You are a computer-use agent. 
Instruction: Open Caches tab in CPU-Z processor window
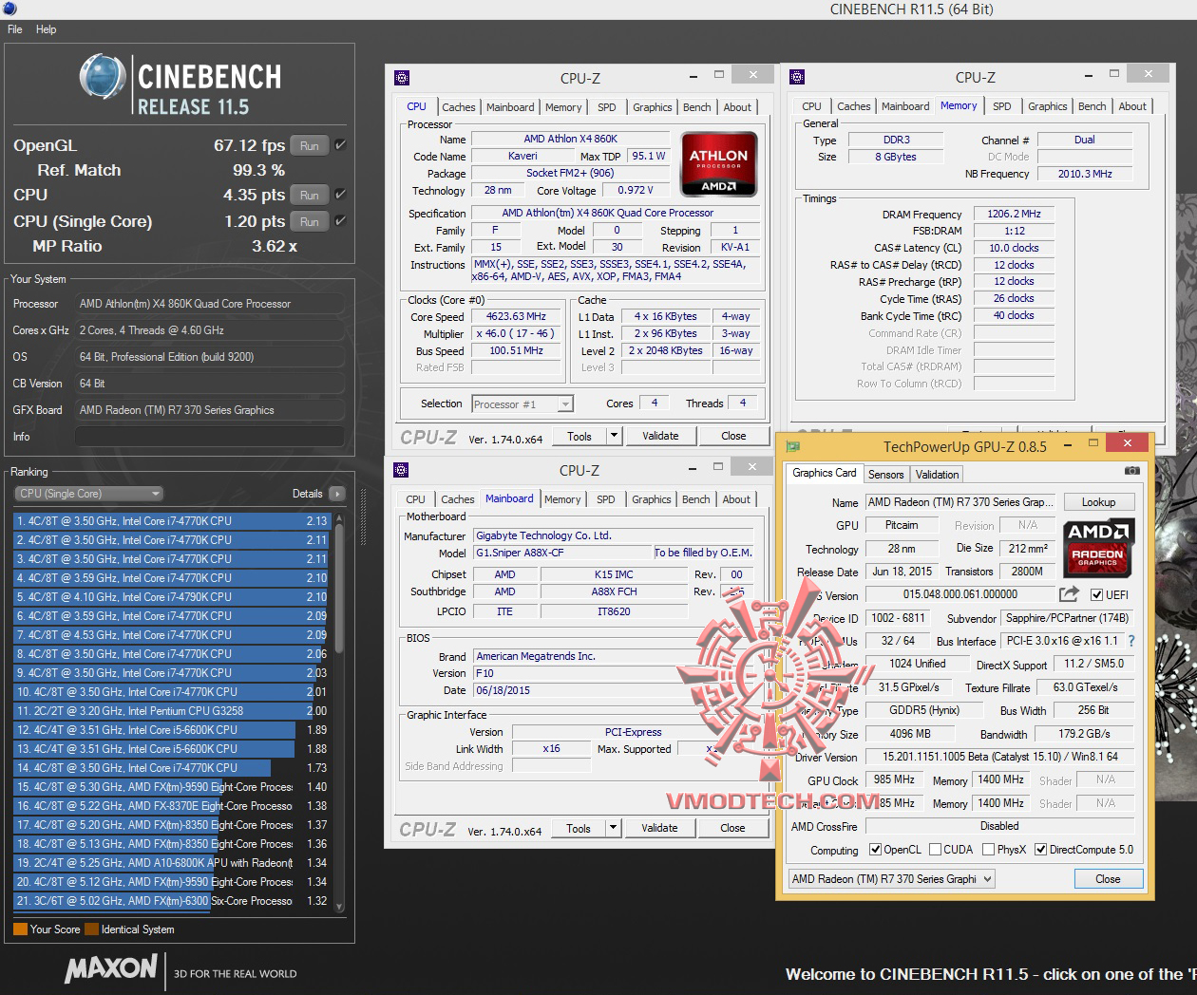459,107
